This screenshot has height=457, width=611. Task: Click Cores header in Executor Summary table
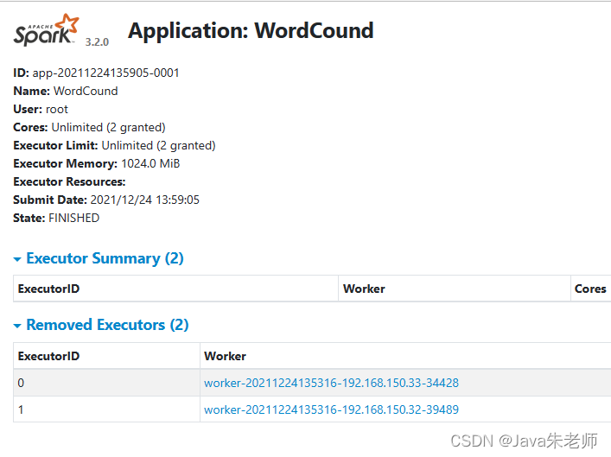(x=590, y=289)
